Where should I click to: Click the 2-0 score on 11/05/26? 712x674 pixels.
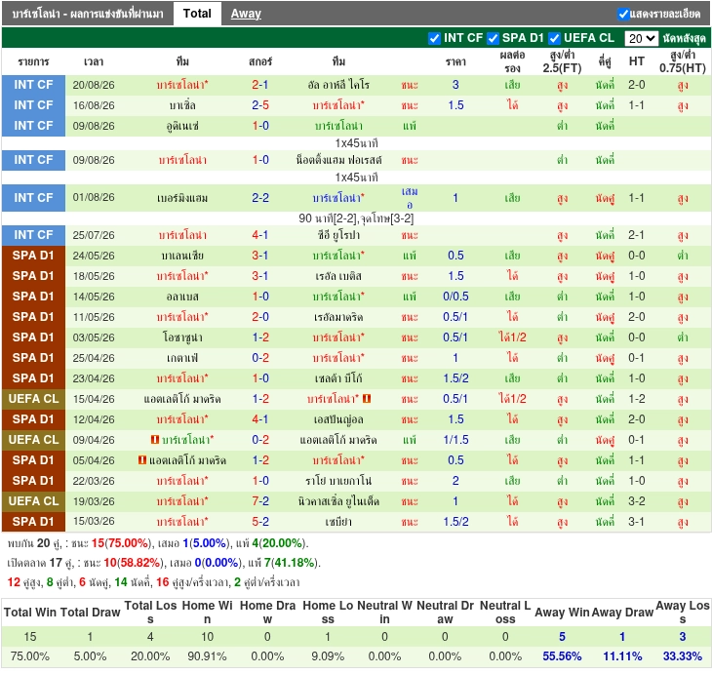click(260, 317)
